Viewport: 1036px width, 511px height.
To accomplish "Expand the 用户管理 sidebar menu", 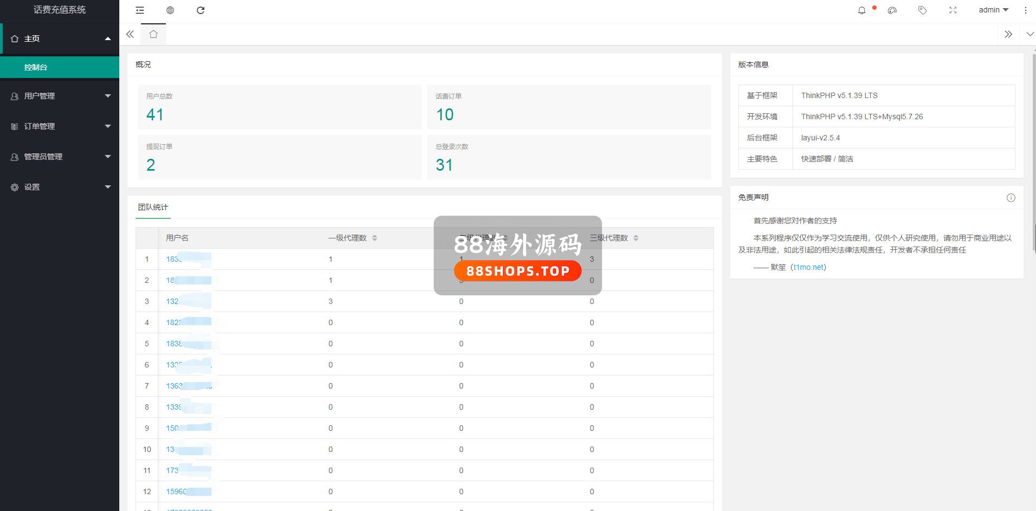I will [x=60, y=96].
